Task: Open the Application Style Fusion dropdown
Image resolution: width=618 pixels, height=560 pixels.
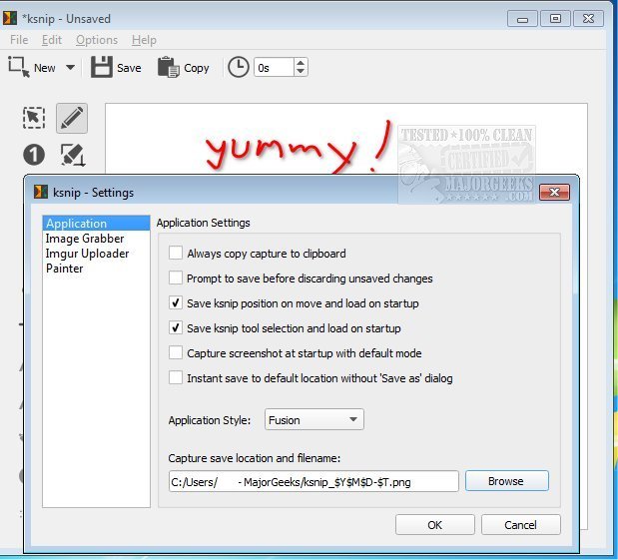Action: (314, 419)
